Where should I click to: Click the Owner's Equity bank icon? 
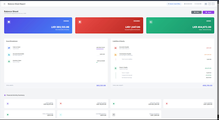coord(116,68)
